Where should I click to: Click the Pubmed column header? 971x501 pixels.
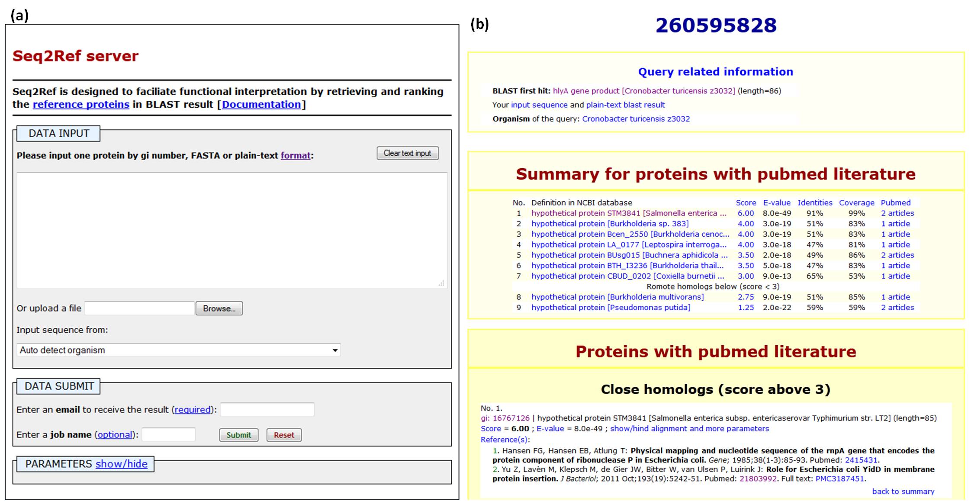[896, 202]
